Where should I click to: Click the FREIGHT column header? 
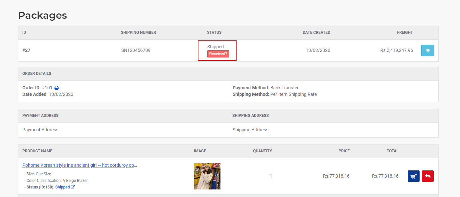(405, 33)
